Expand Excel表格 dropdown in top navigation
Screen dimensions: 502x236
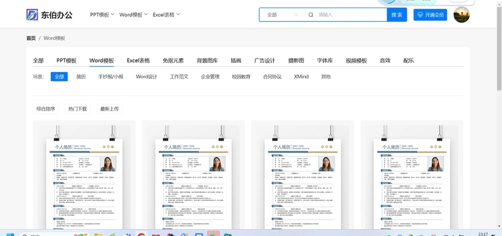(x=166, y=14)
